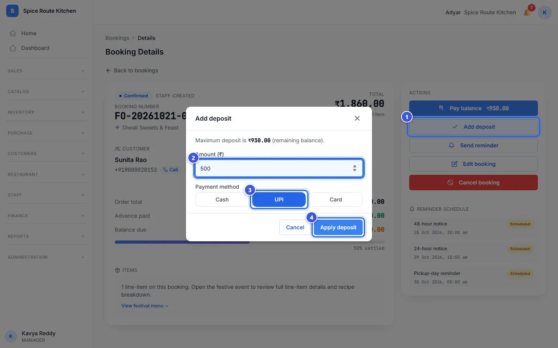The image size is (558, 348).
Task: Expand the Reports section
Action: tap(46, 236)
